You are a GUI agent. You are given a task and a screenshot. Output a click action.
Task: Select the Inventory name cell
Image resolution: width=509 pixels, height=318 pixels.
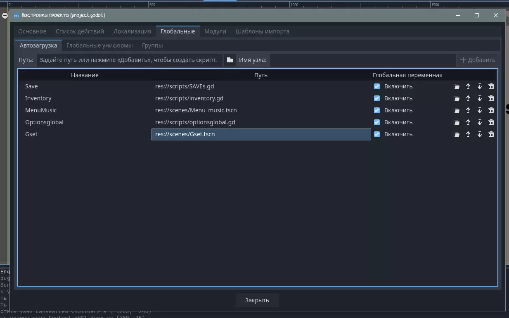[85, 98]
